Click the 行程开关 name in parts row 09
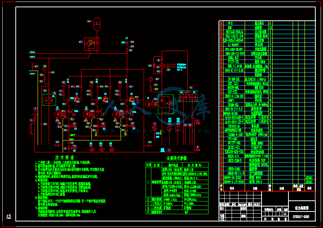Viewport: 323px width, 228px height. point(256,147)
